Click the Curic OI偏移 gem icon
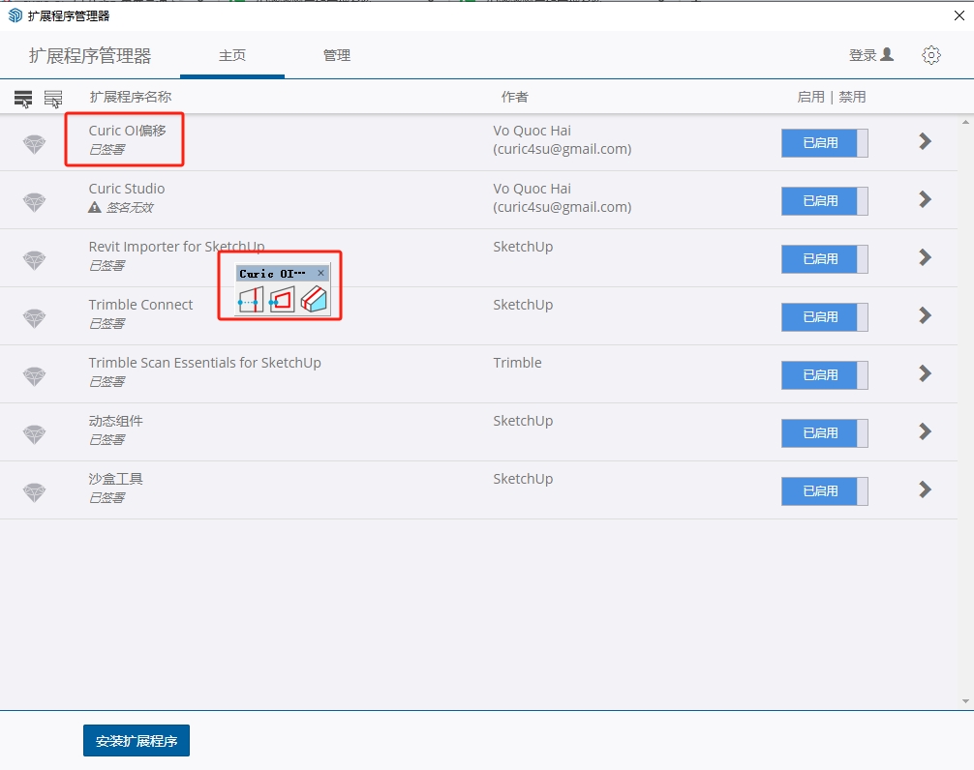974x770 pixels. click(34, 144)
